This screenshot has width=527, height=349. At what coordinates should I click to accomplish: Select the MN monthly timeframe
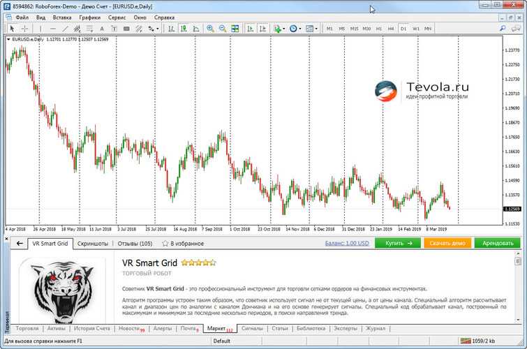pos(428,29)
